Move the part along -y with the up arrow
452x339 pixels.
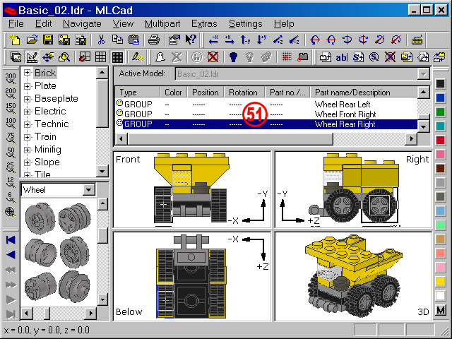click(245, 40)
